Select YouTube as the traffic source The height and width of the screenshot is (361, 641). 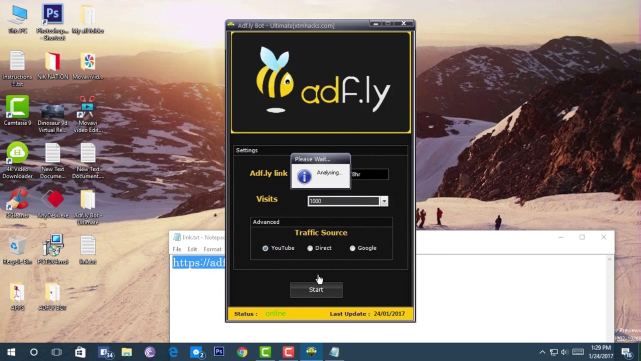click(265, 248)
